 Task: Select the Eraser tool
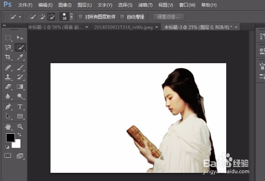[8, 86]
